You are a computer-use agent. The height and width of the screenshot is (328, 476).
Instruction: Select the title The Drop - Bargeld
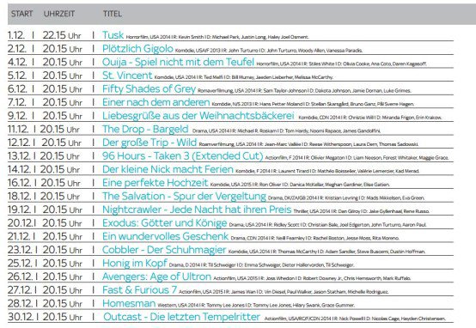pos(145,129)
